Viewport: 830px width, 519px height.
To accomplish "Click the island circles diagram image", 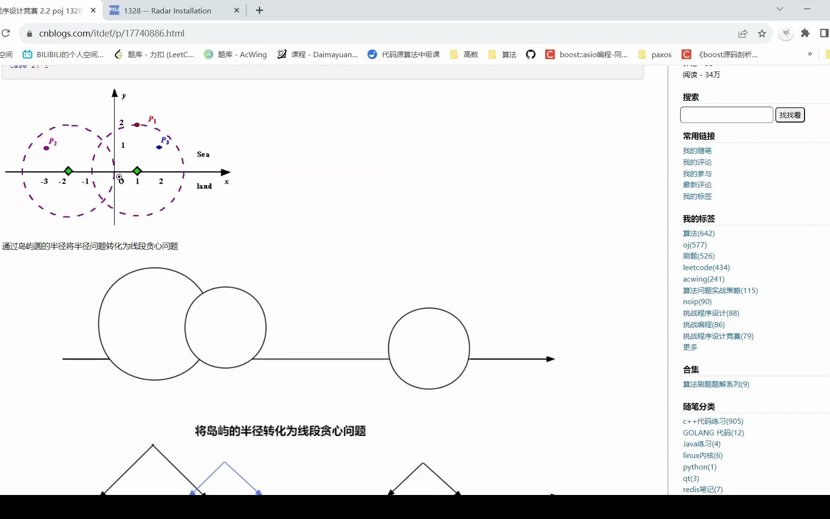I will [x=308, y=329].
